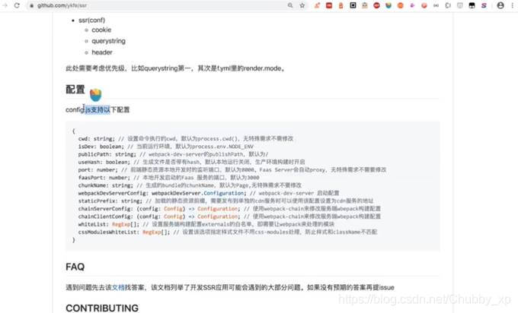Open the 文档 link in the FAQ section
Screen dimensions: 518x313
pyautogui.click(x=118, y=288)
